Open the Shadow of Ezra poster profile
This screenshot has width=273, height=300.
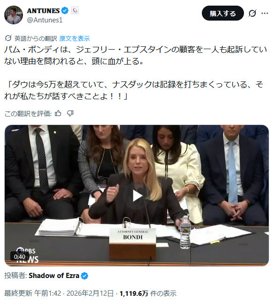[54, 276]
